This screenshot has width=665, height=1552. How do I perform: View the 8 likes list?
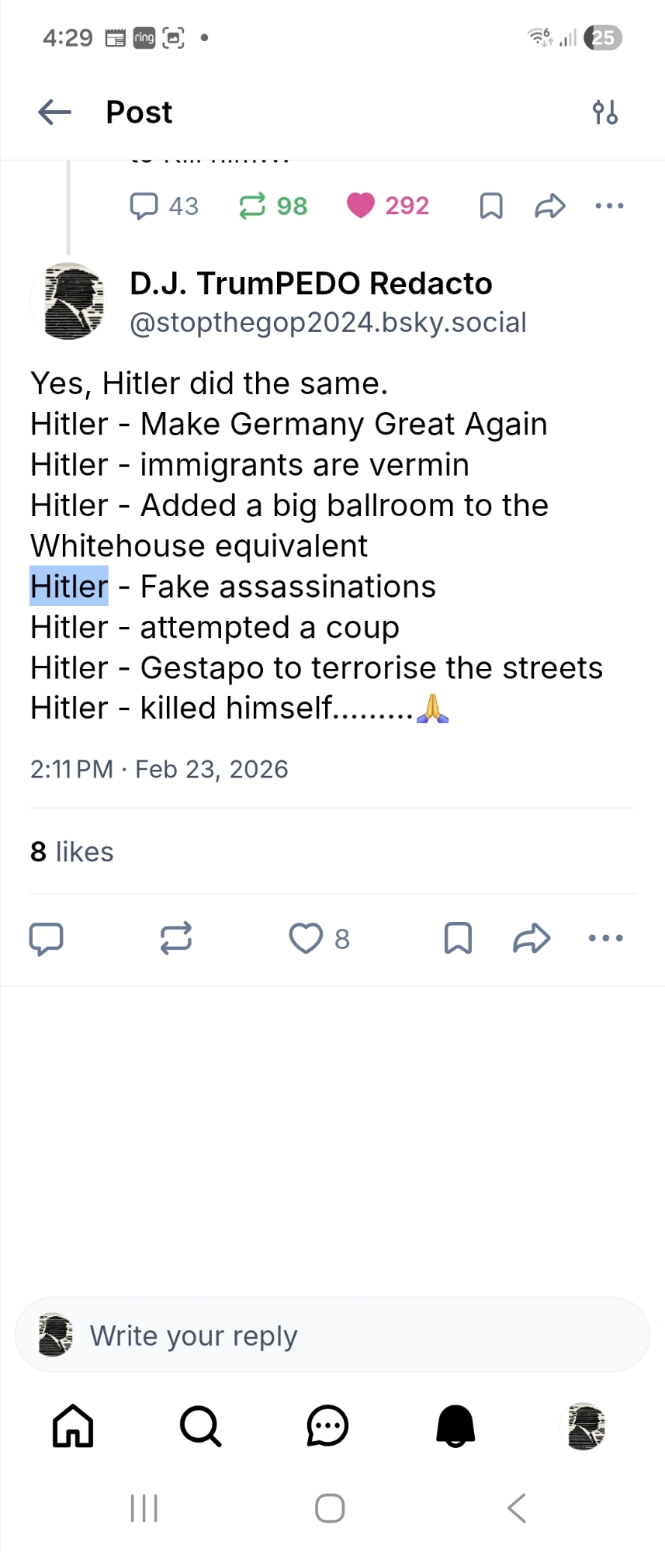pyautogui.click(x=72, y=851)
